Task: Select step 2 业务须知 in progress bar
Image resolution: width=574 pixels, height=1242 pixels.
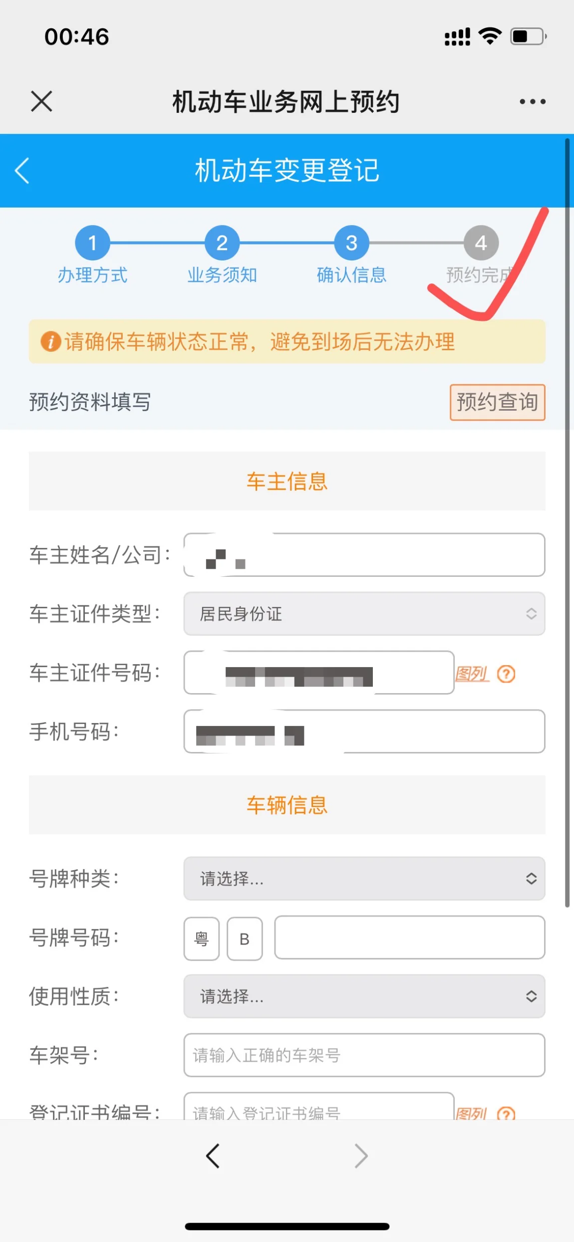Action: click(x=222, y=243)
